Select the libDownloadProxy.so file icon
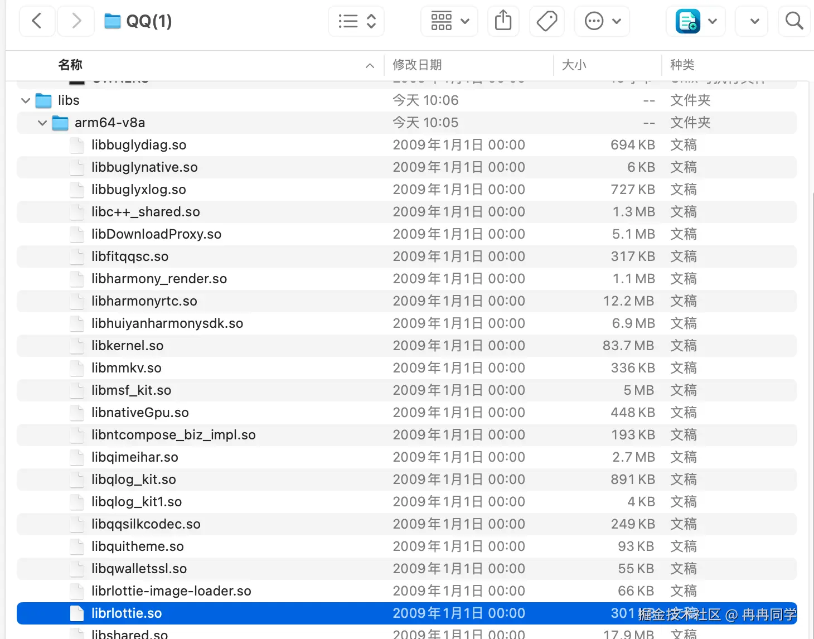Screen dimensions: 814x639 [77, 234]
